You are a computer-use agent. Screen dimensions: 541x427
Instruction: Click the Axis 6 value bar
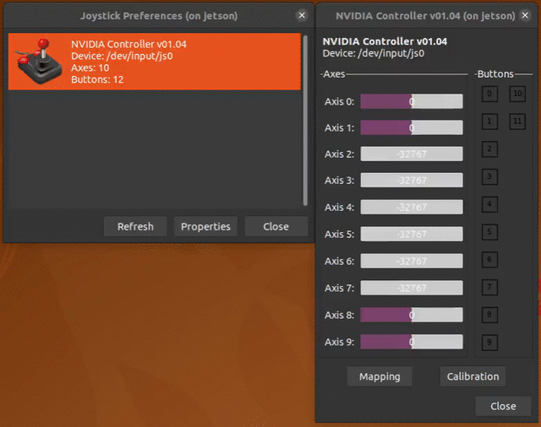412,261
